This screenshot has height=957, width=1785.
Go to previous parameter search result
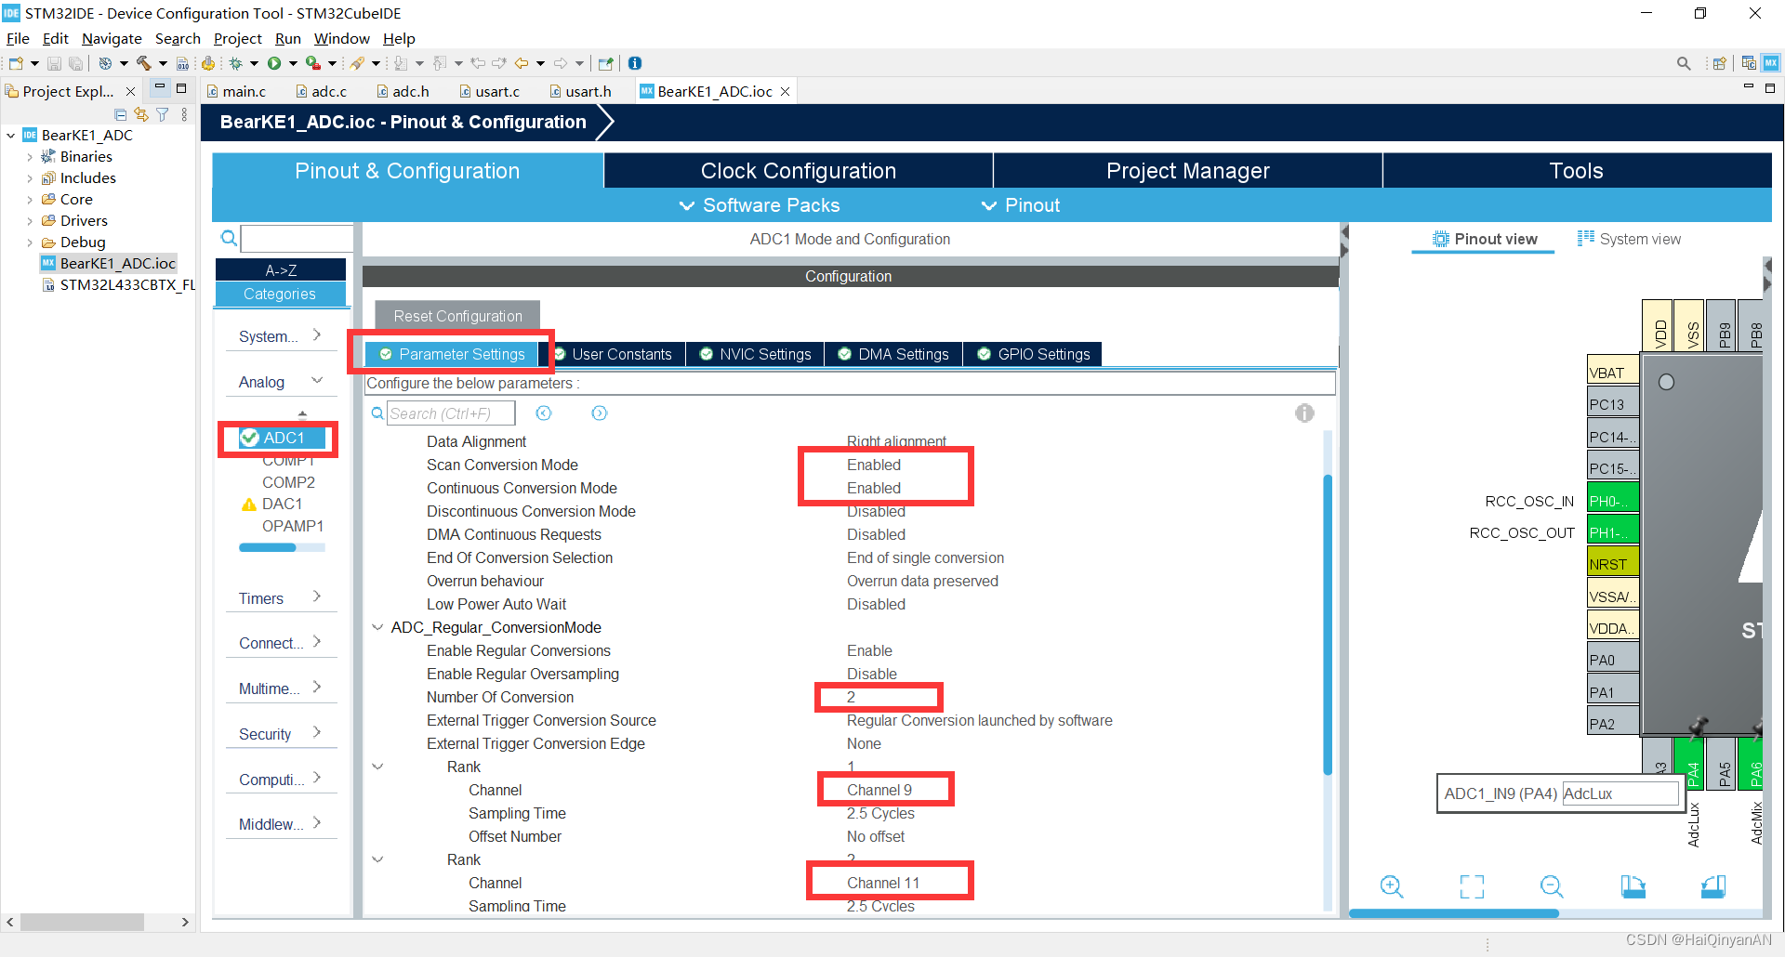click(x=544, y=413)
